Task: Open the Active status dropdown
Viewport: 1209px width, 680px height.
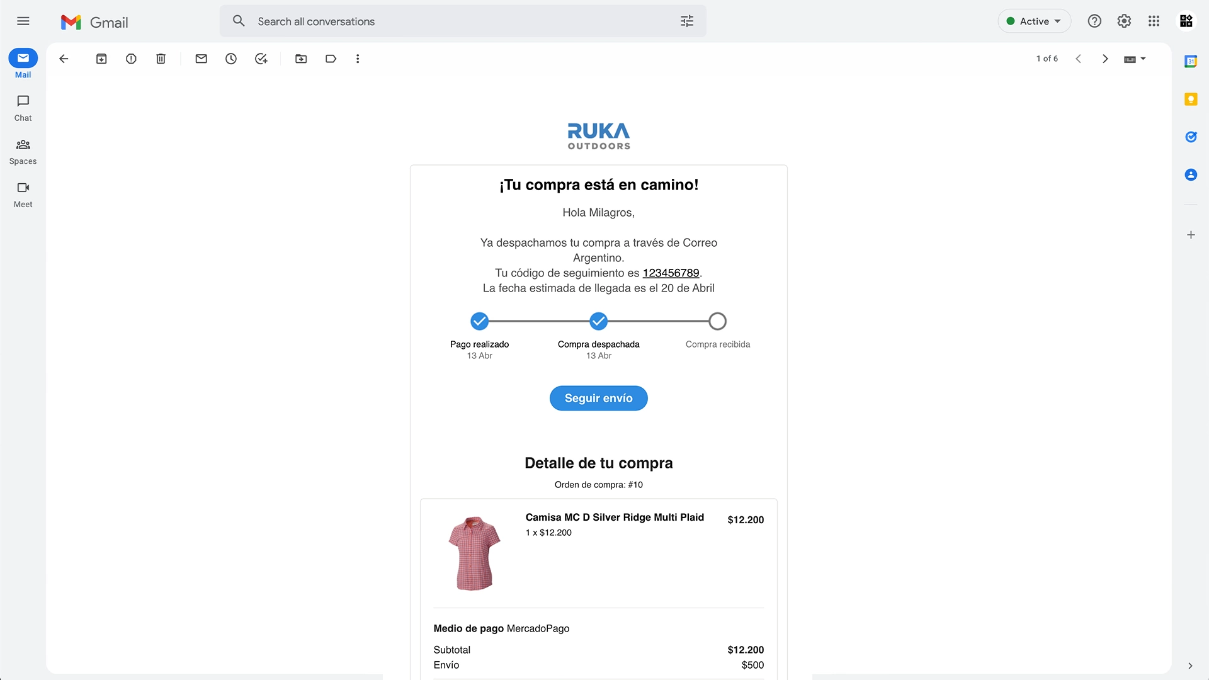Action: 1034,21
